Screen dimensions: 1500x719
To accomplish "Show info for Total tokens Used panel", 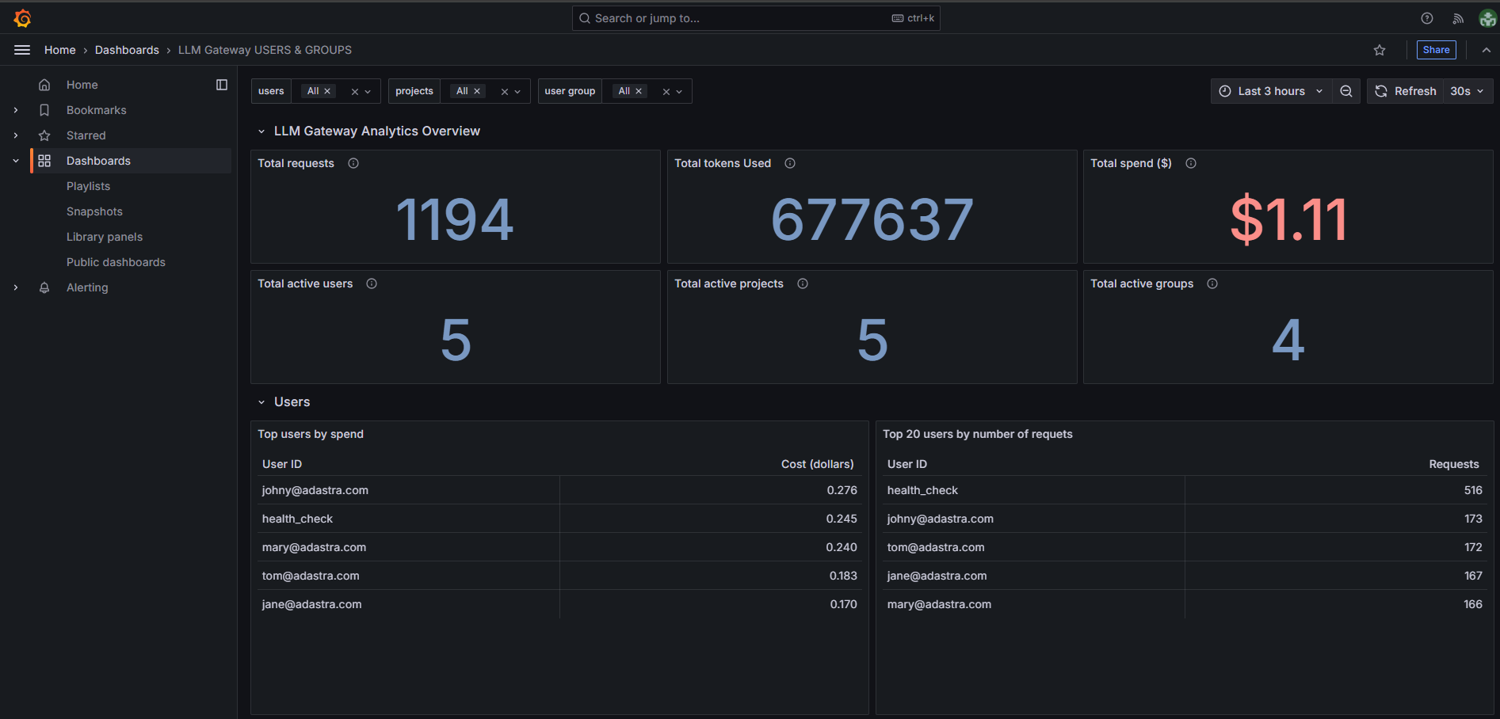I will pos(790,163).
